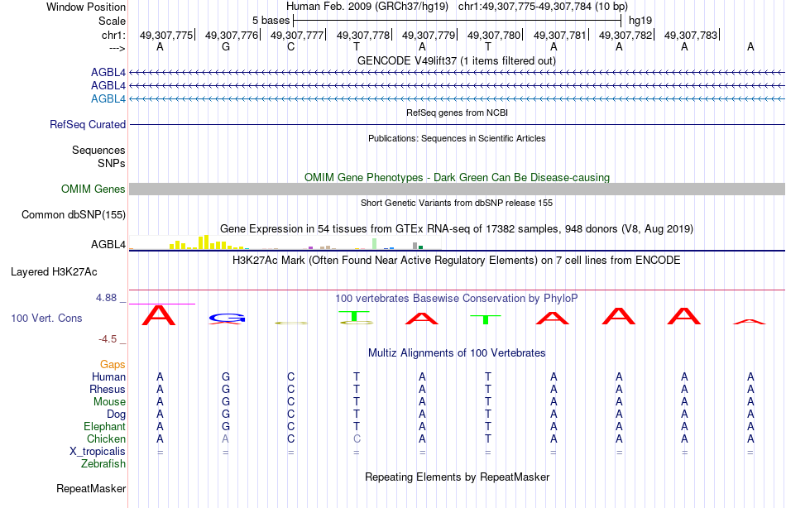Image resolution: width=786 pixels, height=508 pixels.
Task: Select the Chicken species label
Action: (x=106, y=439)
